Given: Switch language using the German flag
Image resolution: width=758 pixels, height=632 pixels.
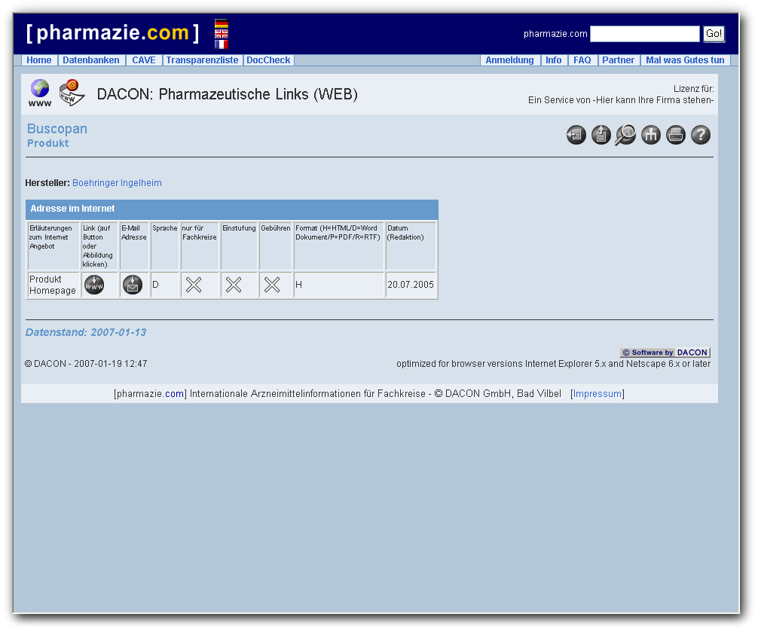Looking at the screenshot, I should click(x=221, y=23).
